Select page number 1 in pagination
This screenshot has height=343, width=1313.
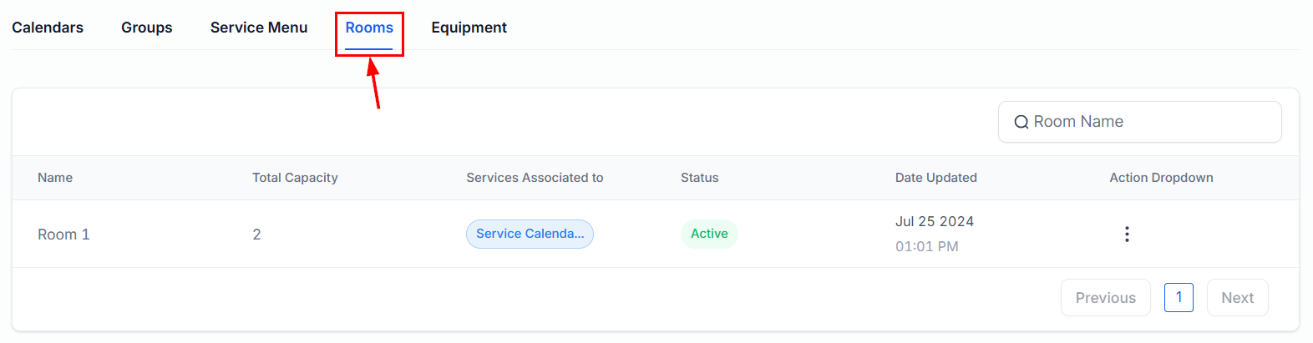[1179, 297]
